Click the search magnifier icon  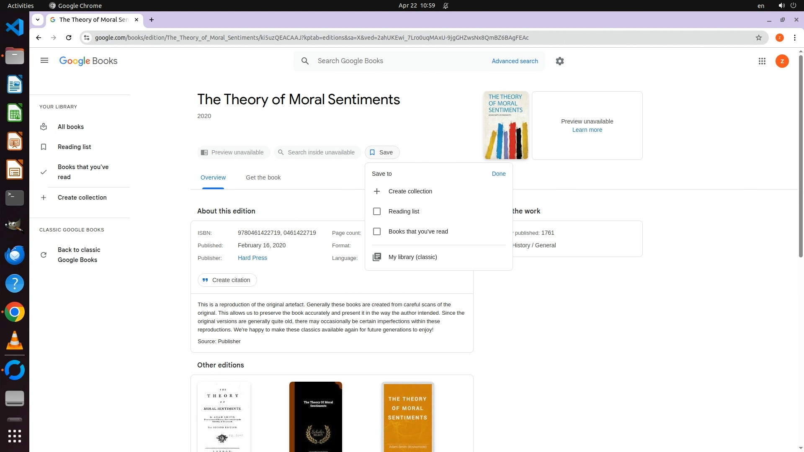(305, 61)
